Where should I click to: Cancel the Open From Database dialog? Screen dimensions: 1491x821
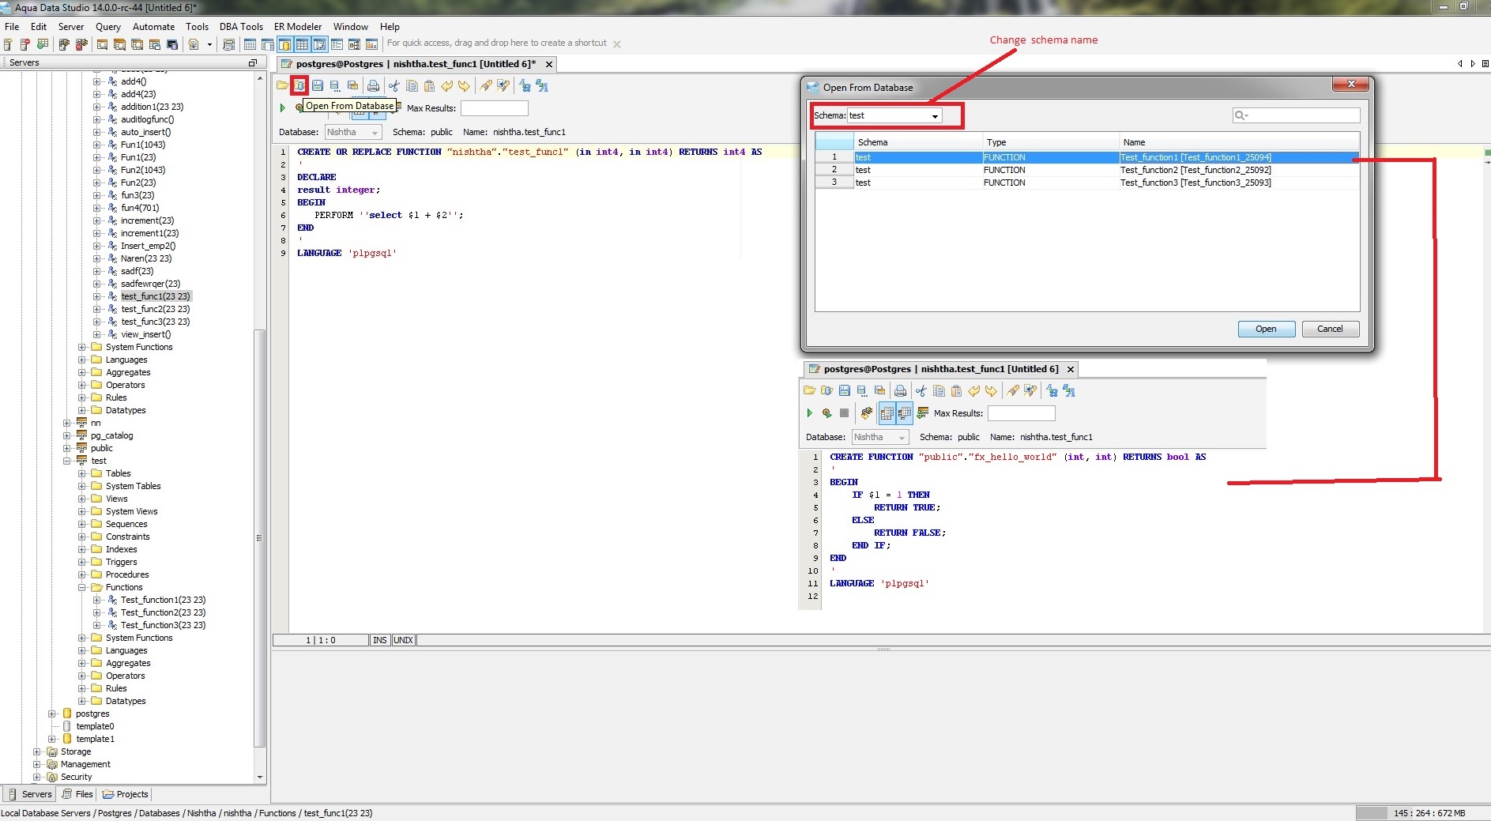coord(1330,329)
